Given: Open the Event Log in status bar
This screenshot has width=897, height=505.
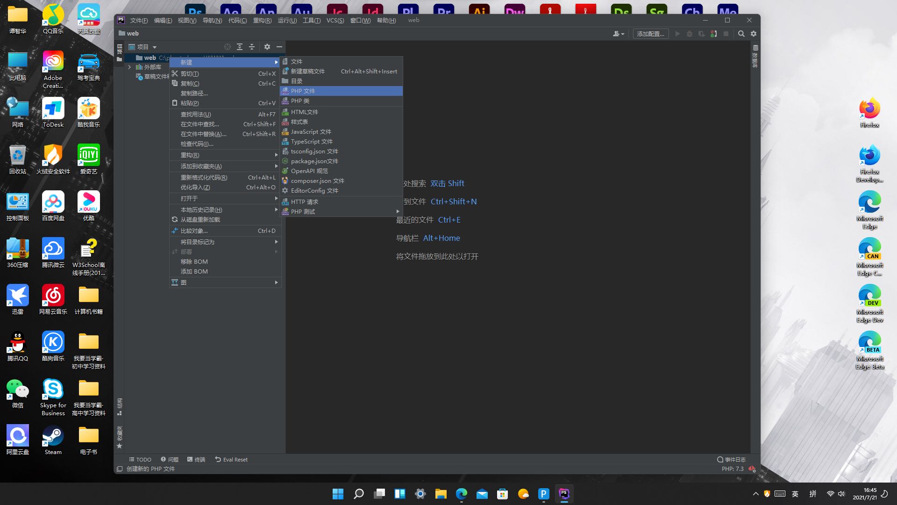Looking at the screenshot, I should pyautogui.click(x=731, y=460).
